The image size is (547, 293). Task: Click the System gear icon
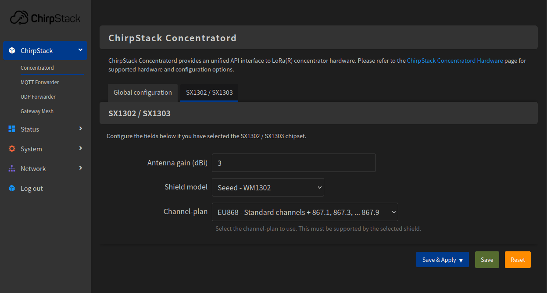pos(12,149)
